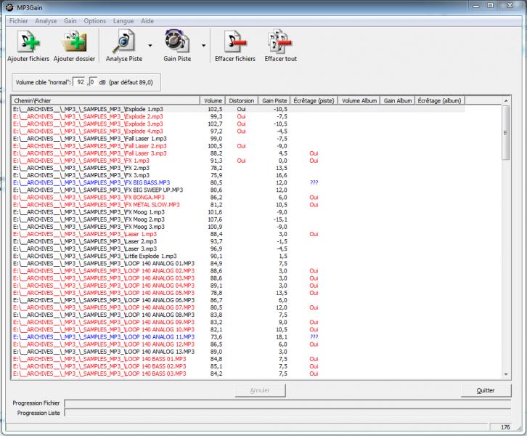Select the FX BIG BASS.MP3 row
The height and width of the screenshot is (436, 527).
click(147, 182)
